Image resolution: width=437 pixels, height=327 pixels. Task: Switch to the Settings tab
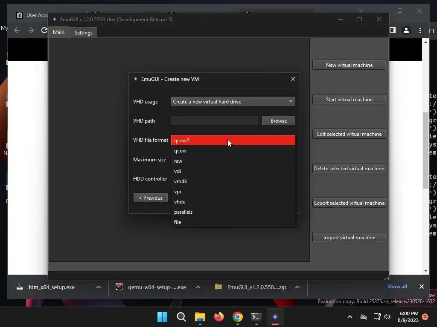point(83,32)
